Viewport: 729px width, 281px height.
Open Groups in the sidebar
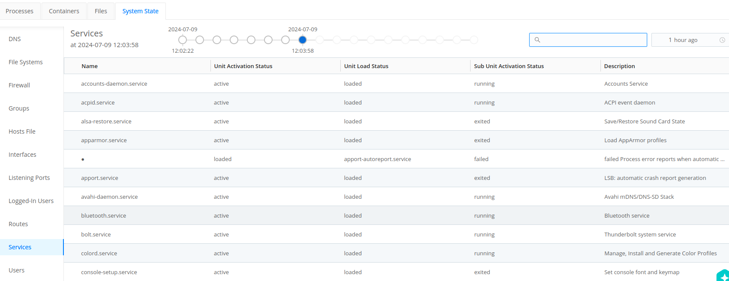(x=19, y=108)
